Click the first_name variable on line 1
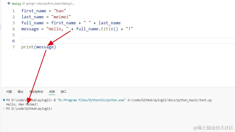235x132 pixels. (34, 11)
